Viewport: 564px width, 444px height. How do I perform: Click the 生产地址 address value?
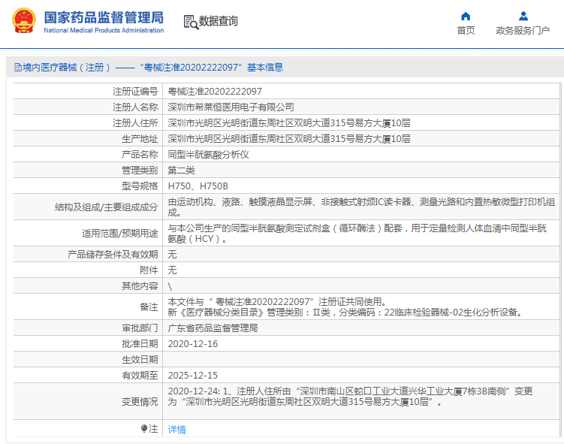(289, 139)
